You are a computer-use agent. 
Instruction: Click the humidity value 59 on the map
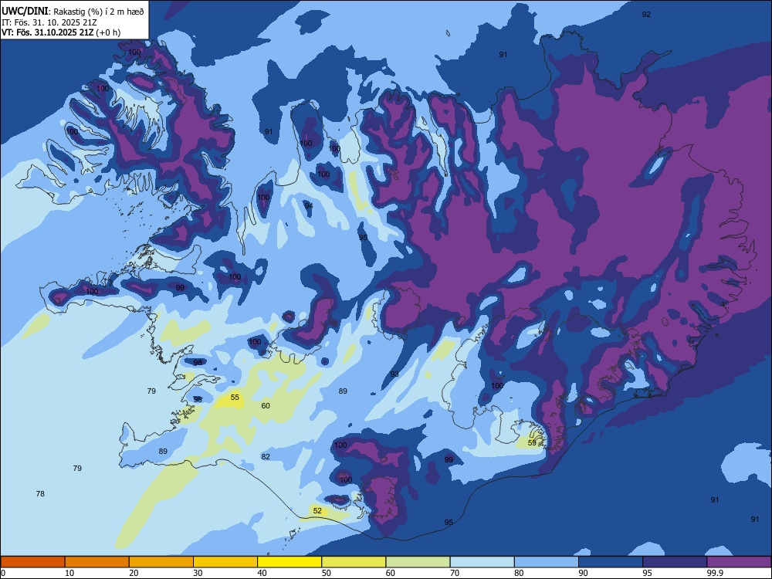532,442
